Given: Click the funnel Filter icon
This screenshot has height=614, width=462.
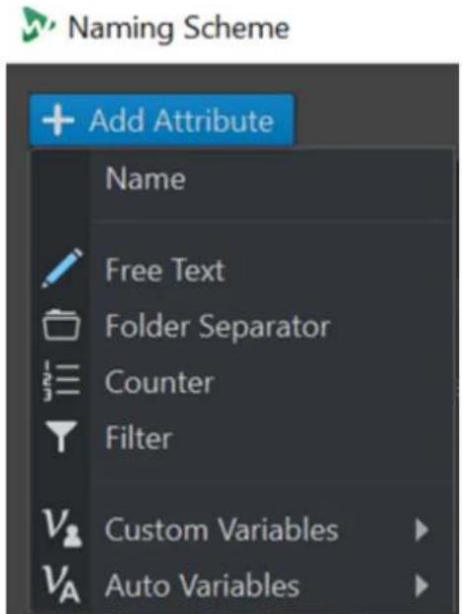Looking at the screenshot, I should coord(61,437).
